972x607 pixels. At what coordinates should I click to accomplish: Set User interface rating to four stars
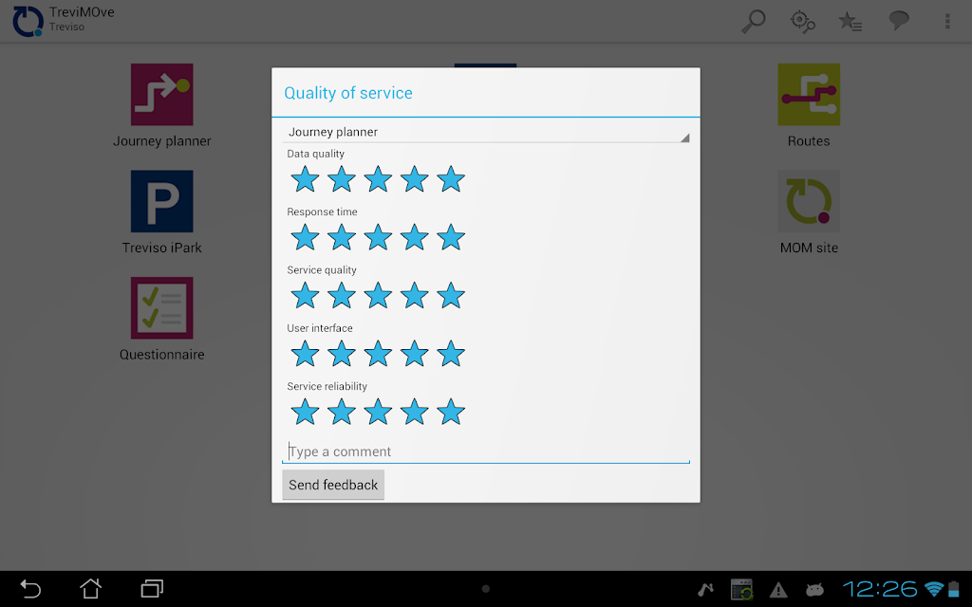pyautogui.click(x=414, y=354)
